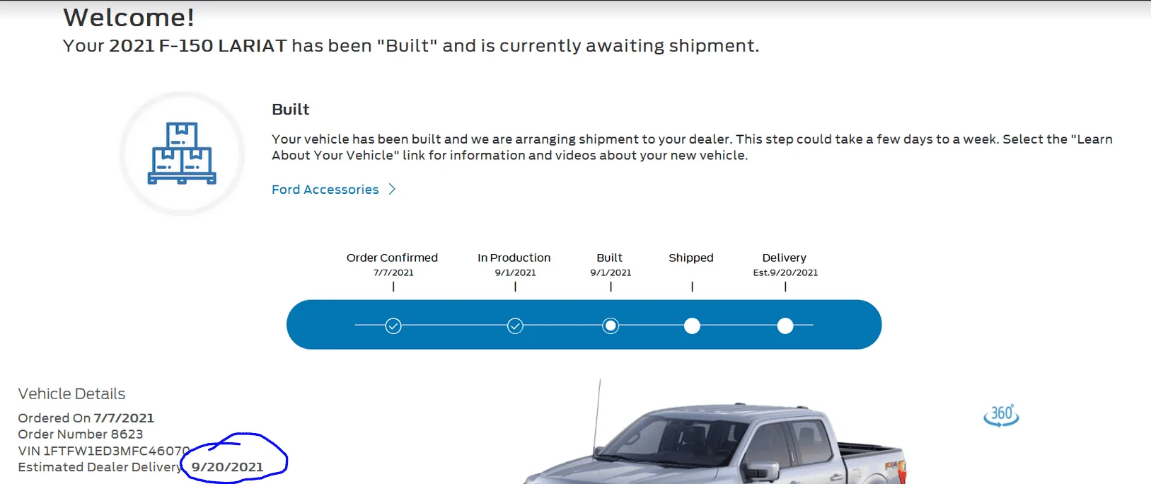The height and width of the screenshot is (484, 1151).
Task: Click the Delivery step dot on progress bar
Action: click(x=785, y=325)
